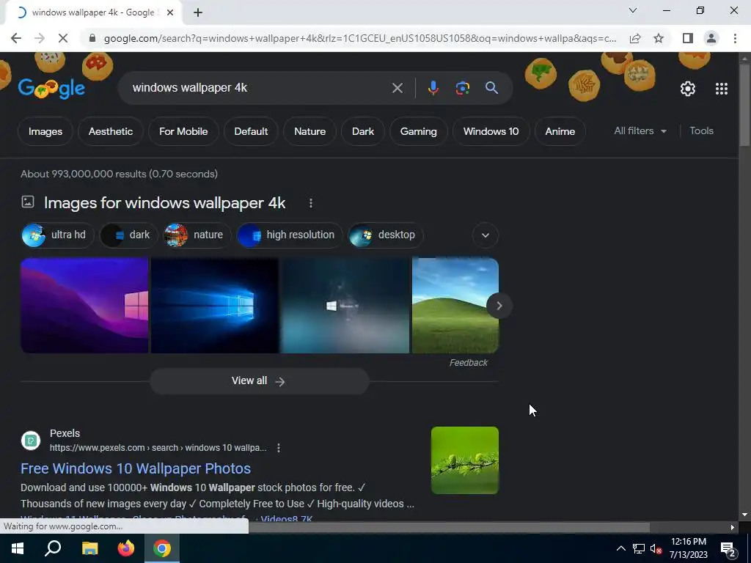Screen dimensions: 751x563
Task: Select the Anime filter chip
Action: point(560,131)
